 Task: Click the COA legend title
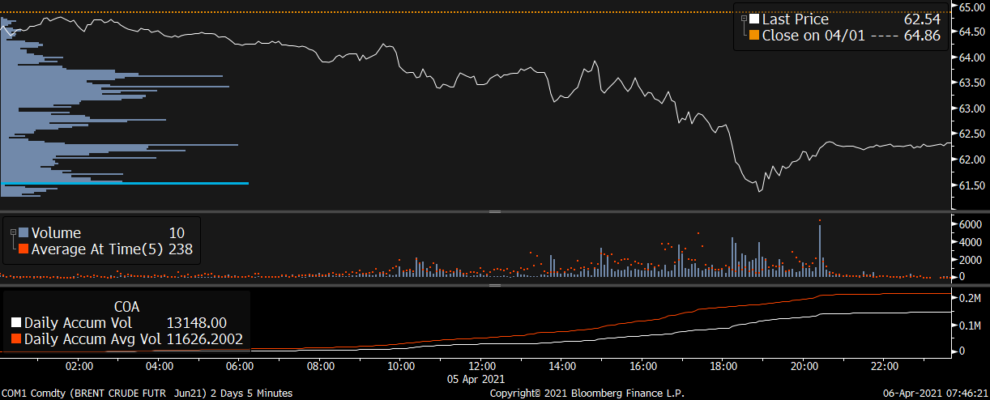pos(126,306)
